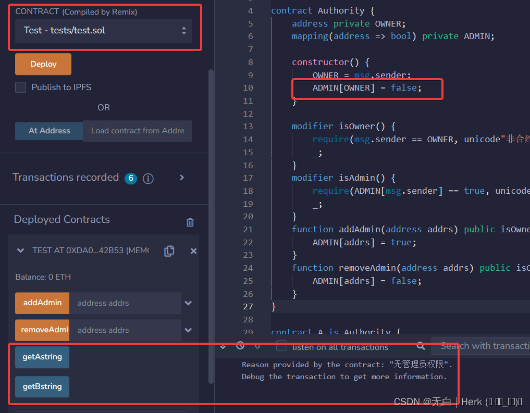Clear deployed contracts with the trash icon
530x413 pixels.
(x=190, y=222)
